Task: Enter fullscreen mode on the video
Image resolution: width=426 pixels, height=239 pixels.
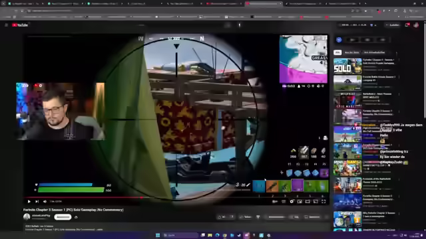Action: click(323, 202)
